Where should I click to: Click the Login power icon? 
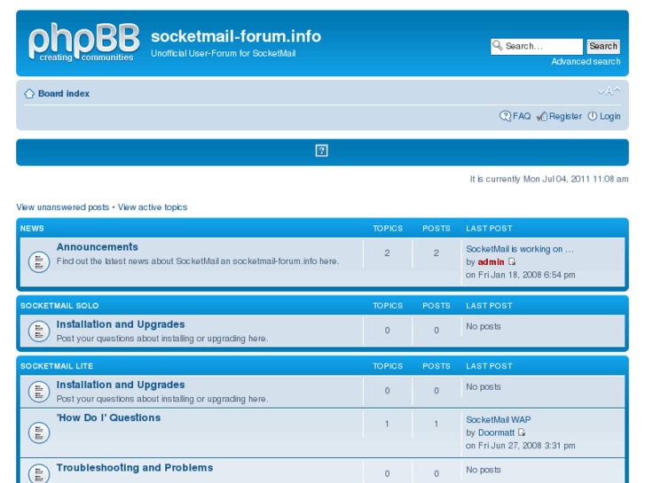click(592, 116)
